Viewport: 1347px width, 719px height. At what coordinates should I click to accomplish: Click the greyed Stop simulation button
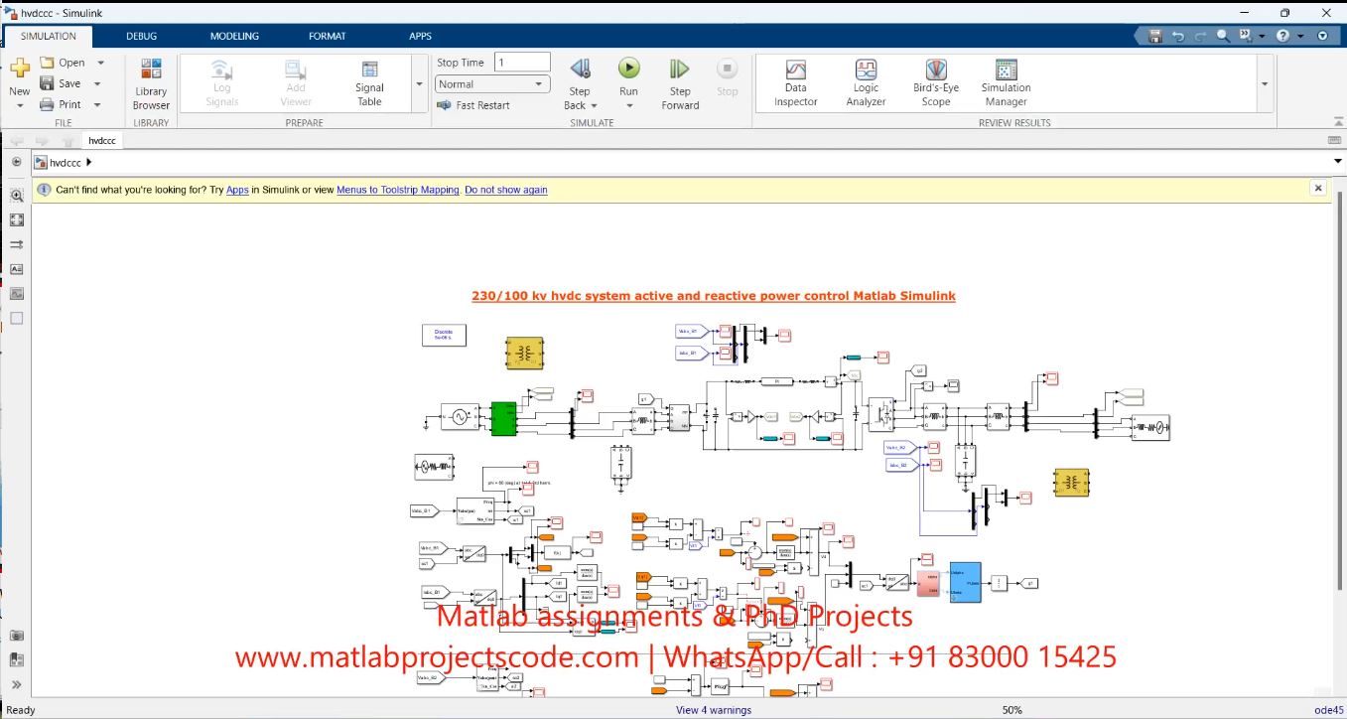point(728,77)
